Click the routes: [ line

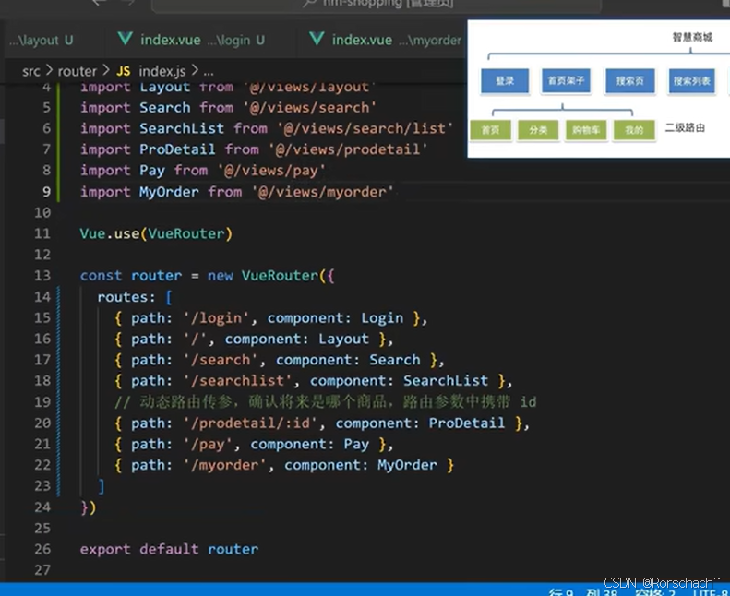(x=135, y=297)
